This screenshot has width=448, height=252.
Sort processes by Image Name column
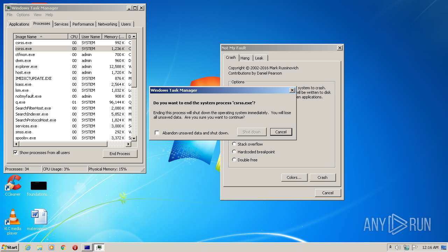coord(41,37)
